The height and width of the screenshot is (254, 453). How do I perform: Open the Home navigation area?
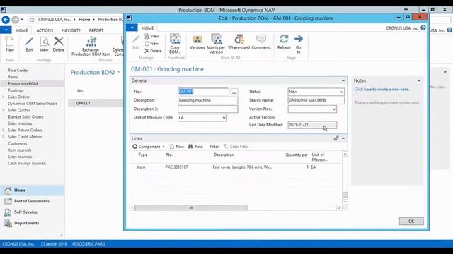pyautogui.click(x=33, y=190)
